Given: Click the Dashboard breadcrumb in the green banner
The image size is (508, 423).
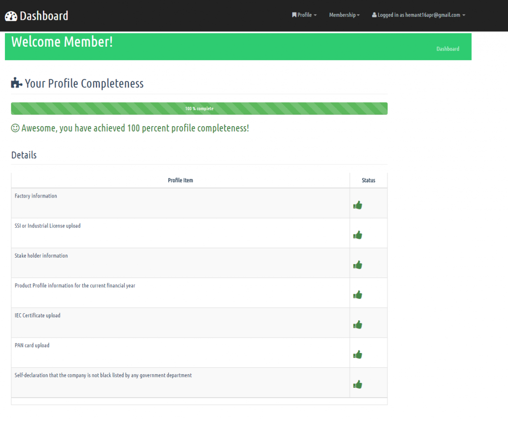Looking at the screenshot, I should [447, 49].
